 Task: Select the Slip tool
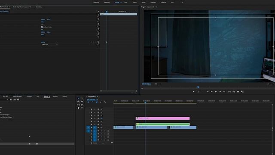tap(78, 105)
